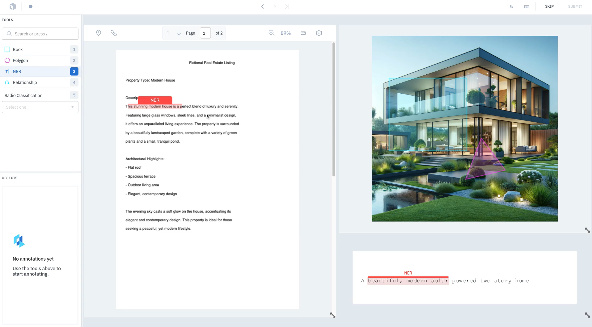Click 'Architectural Highlights:' heading
This screenshot has width=592, height=327.
tap(145, 159)
